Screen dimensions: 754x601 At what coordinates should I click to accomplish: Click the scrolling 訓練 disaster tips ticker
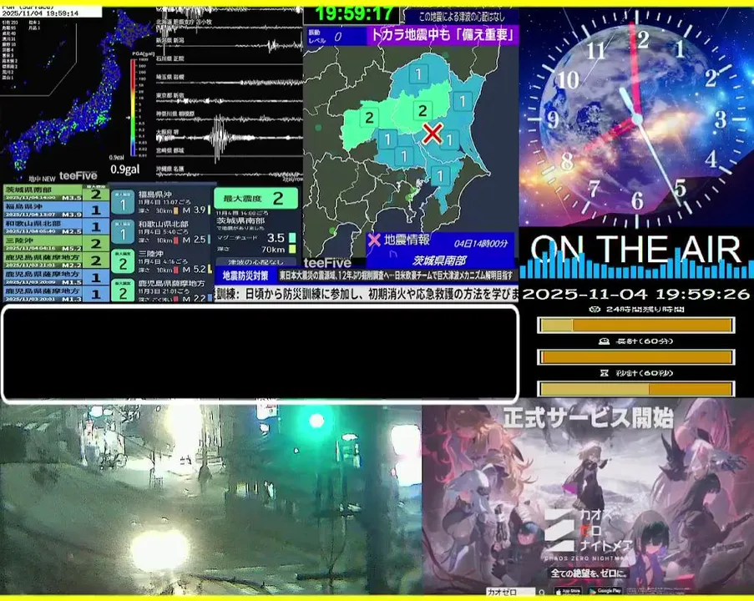click(x=367, y=294)
